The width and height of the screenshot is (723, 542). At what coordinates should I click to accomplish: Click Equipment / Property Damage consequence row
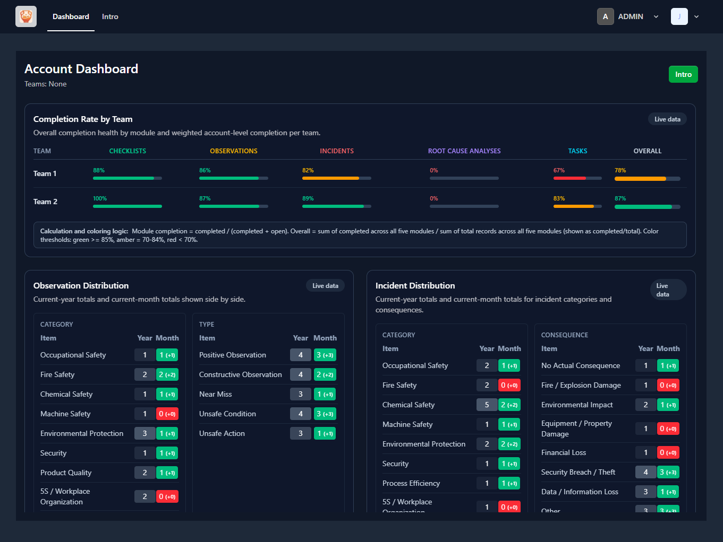(610, 429)
